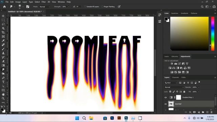Add a layer style with fx icon
Viewport: 217px width, 122px height.
click(x=190, y=112)
